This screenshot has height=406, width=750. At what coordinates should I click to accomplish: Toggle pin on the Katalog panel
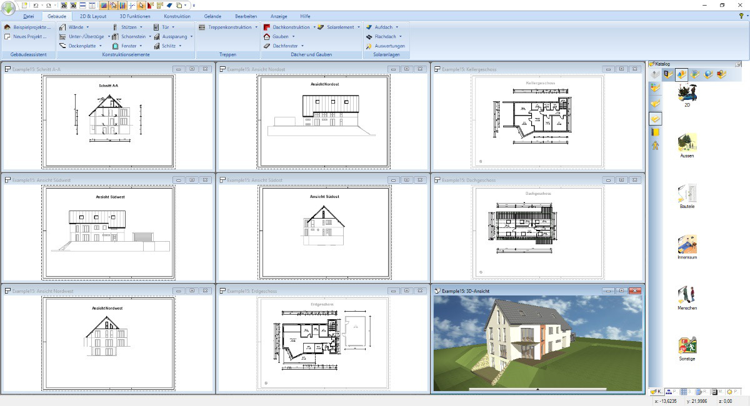(x=739, y=64)
